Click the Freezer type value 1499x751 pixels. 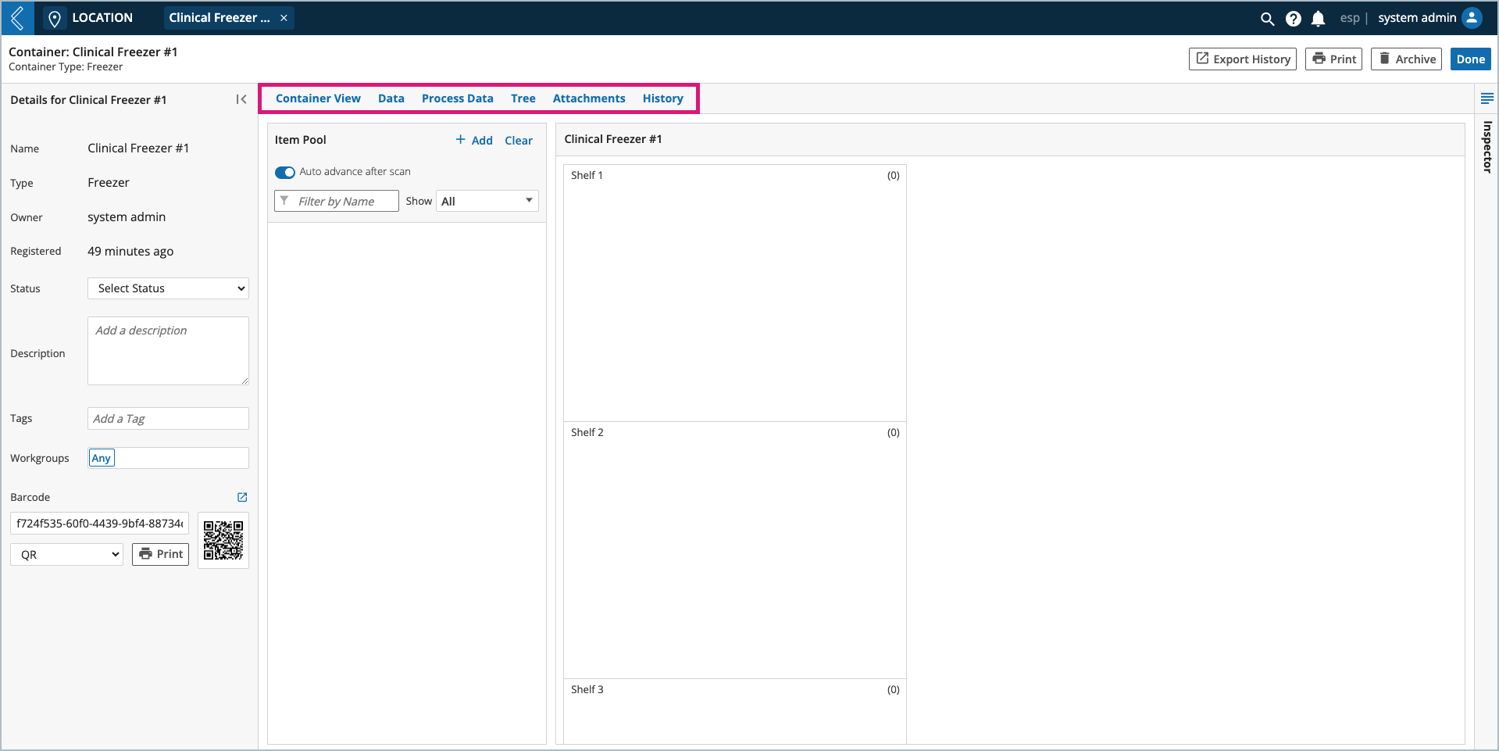[109, 183]
